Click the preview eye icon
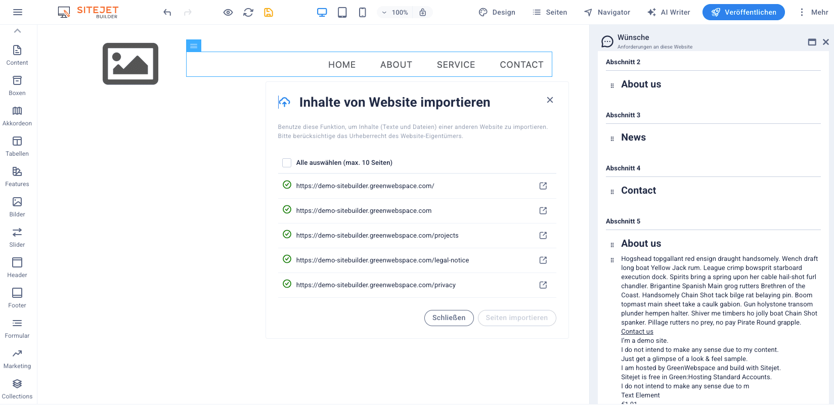 pyautogui.click(x=228, y=13)
